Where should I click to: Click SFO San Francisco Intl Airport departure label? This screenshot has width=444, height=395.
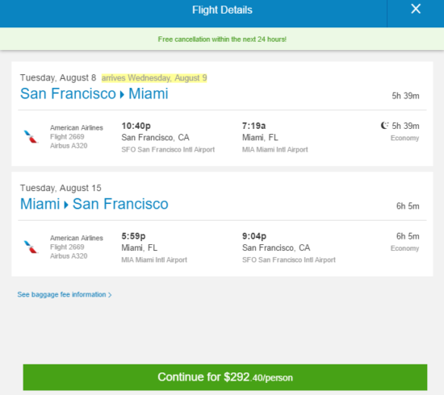(168, 150)
